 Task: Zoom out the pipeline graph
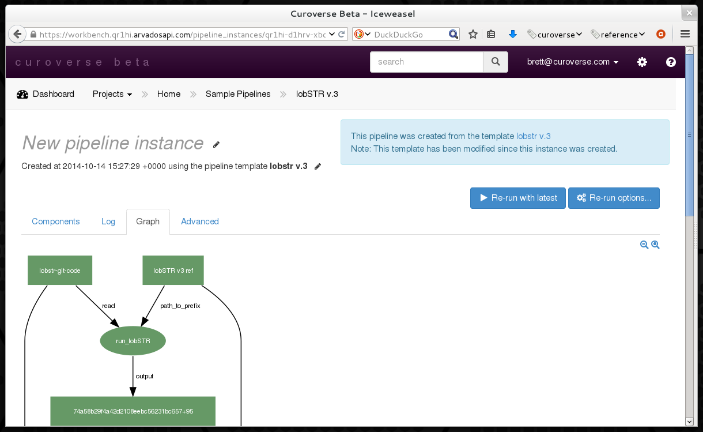644,245
